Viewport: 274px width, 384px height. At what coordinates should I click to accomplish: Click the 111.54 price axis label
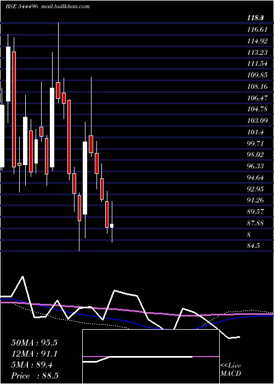257,64
